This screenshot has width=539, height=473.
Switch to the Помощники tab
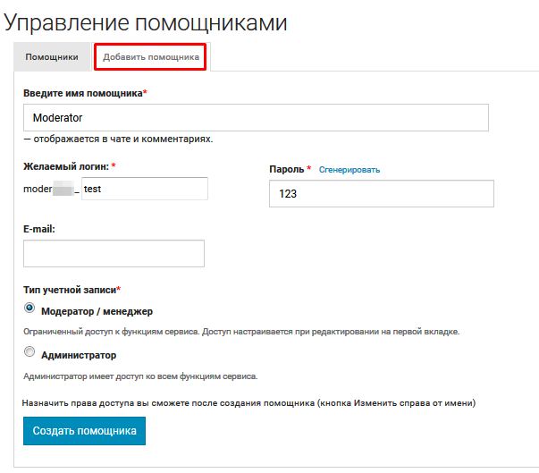(52, 57)
